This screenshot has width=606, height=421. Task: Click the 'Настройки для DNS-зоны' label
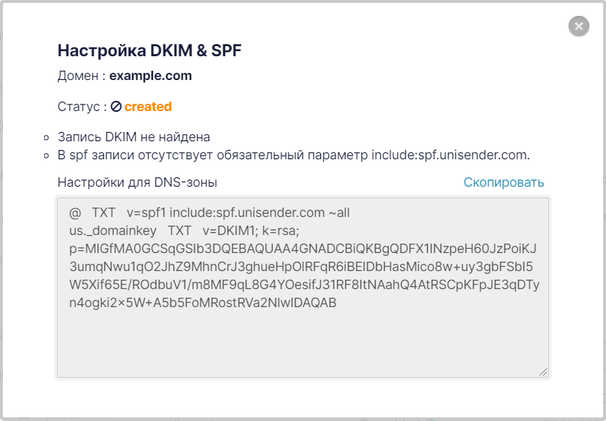point(137,182)
